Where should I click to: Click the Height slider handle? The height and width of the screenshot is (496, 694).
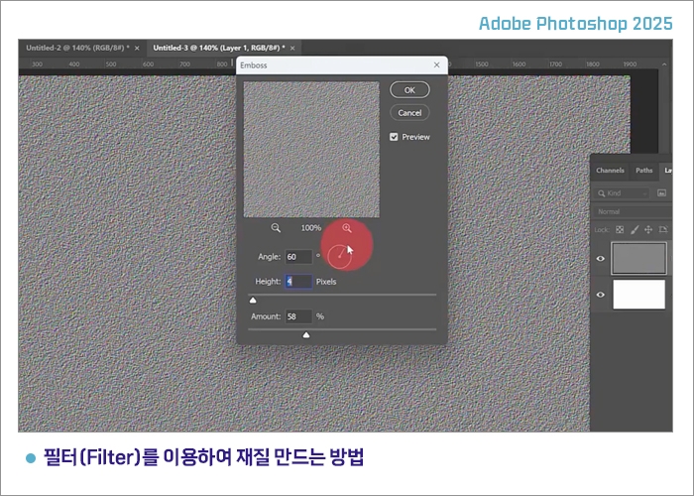pyautogui.click(x=253, y=301)
